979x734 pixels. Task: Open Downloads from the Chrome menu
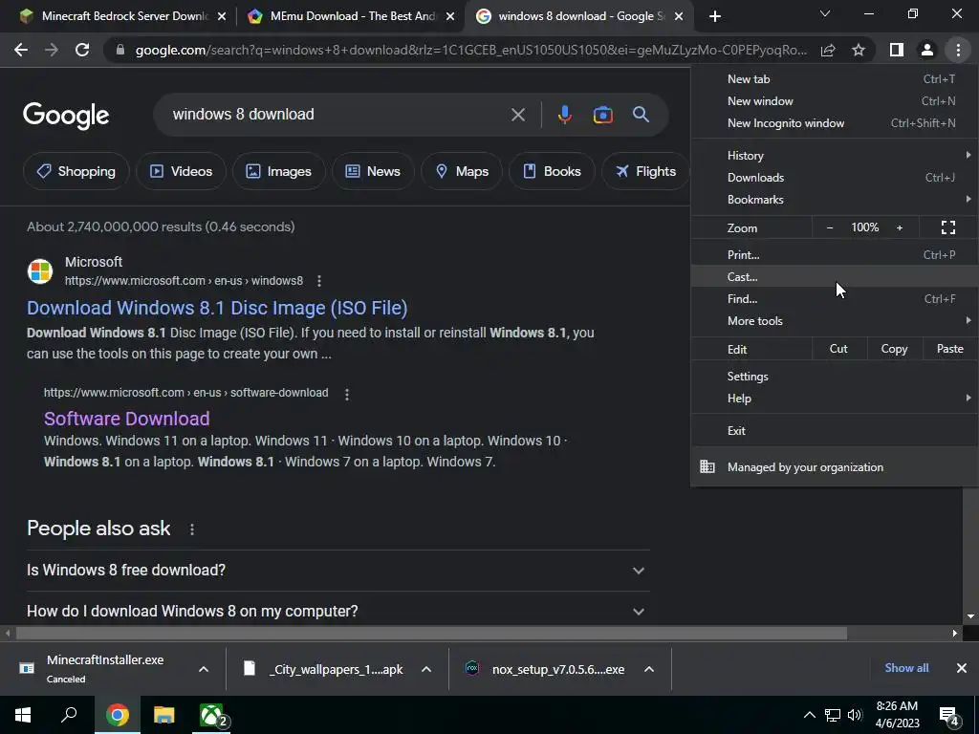tap(835, 178)
